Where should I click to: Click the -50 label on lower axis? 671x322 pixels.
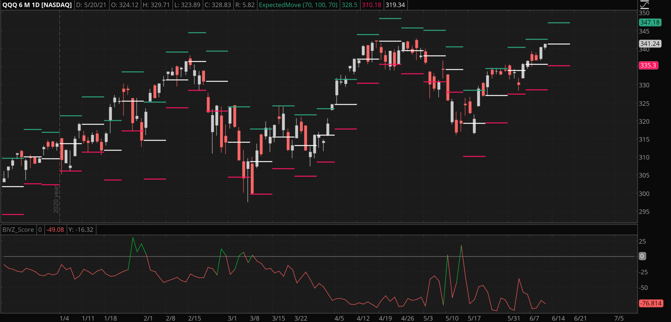[643, 288]
